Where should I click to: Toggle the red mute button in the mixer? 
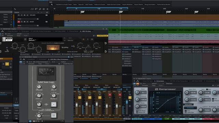point(110,95)
